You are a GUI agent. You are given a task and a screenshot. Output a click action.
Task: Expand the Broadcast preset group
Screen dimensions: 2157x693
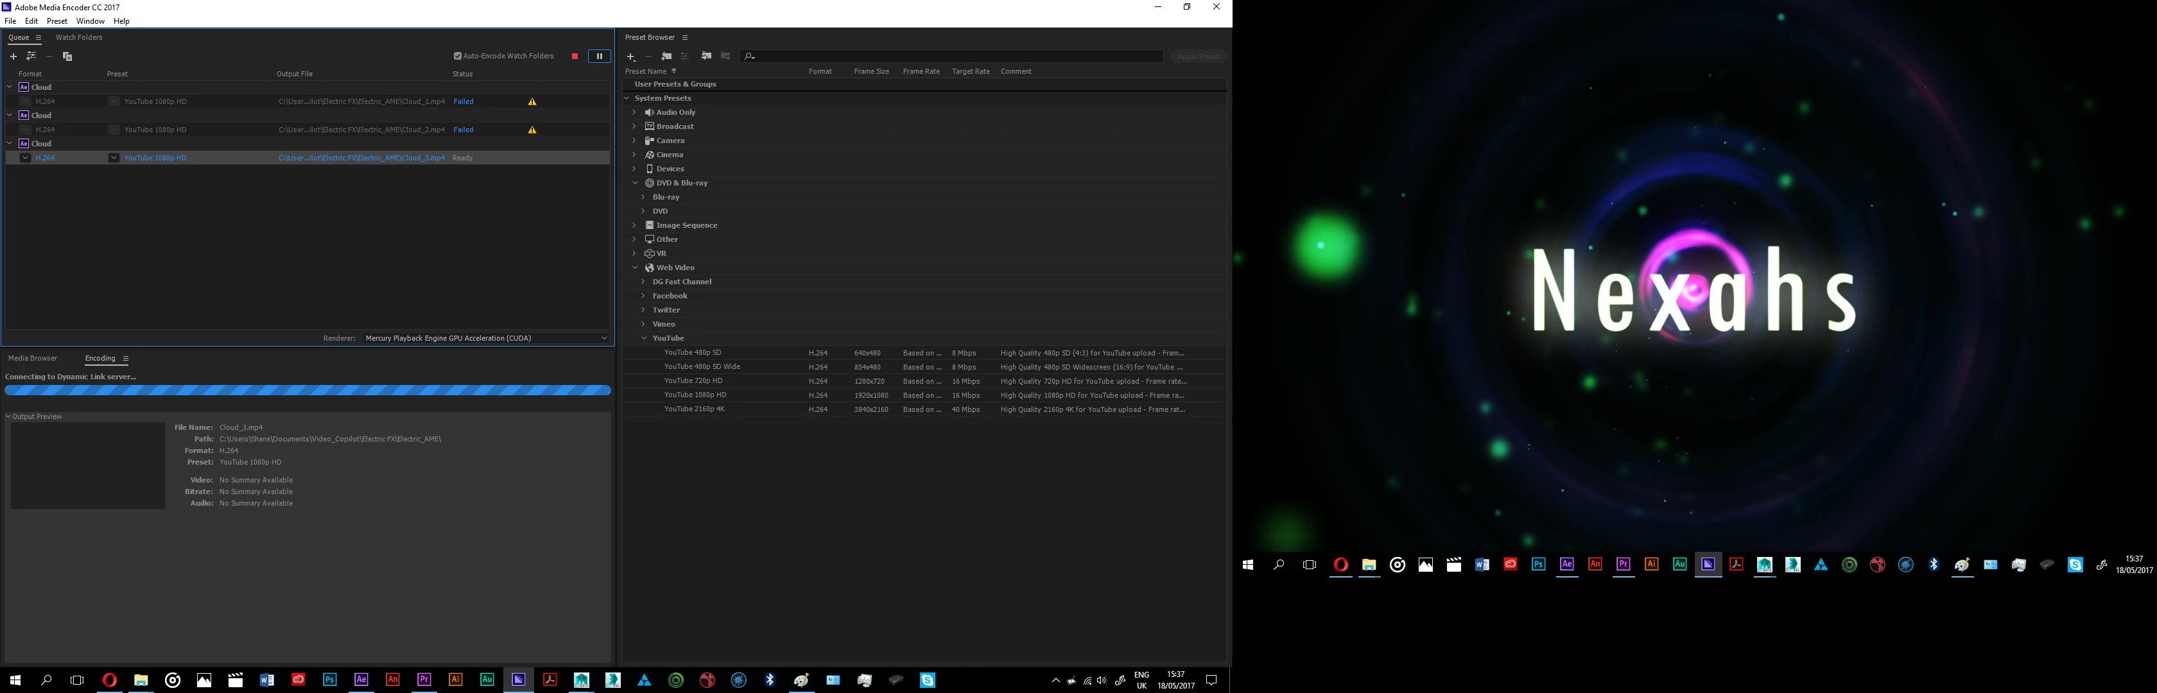634,126
